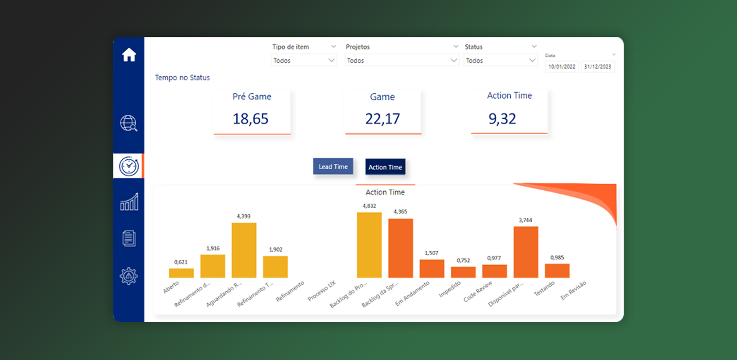Viewport: 737px width, 360px height.
Task: Edit the start date 10/01/2022 field
Action: point(562,67)
